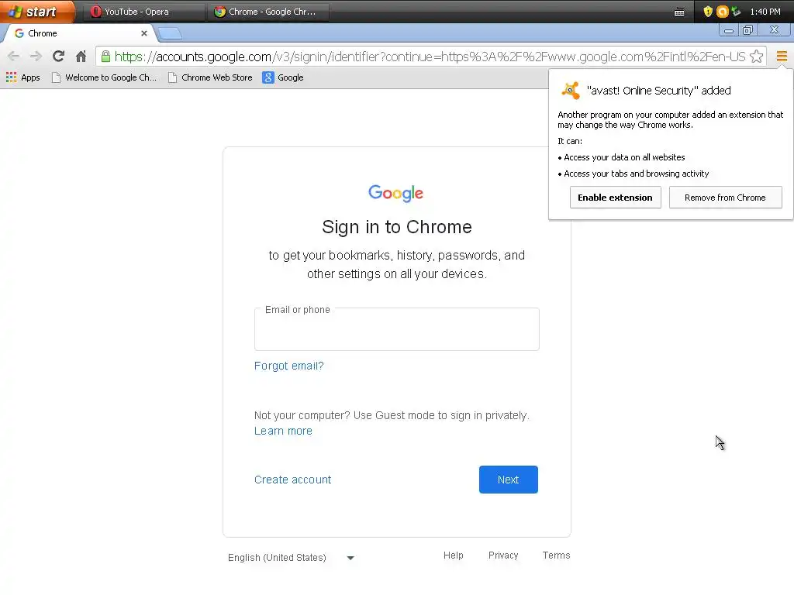Go back using the browser back arrow
The width and height of the screenshot is (794, 595).
click(x=14, y=56)
